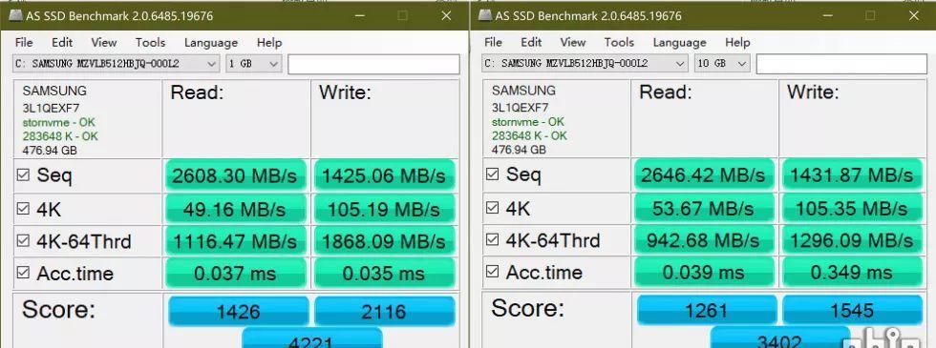Close the left AS SSD Benchmark window
This screenshot has width=936, height=348.
tap(447, 16)
